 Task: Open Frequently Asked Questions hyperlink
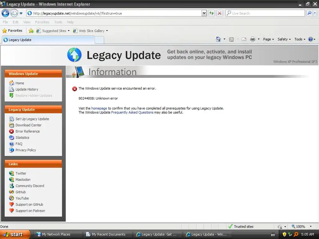coord(132,112)
